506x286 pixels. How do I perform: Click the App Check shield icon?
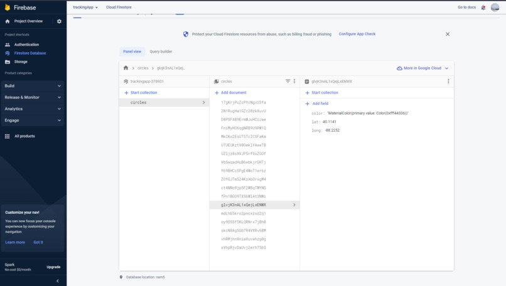point(186,34)
